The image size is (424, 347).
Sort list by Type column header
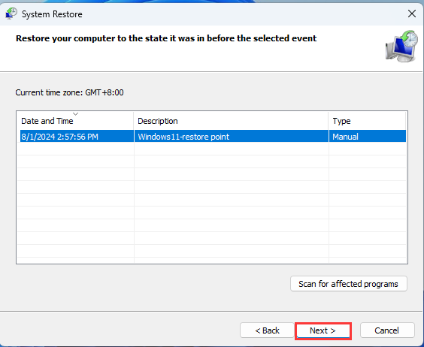click(x=367, y=121)
